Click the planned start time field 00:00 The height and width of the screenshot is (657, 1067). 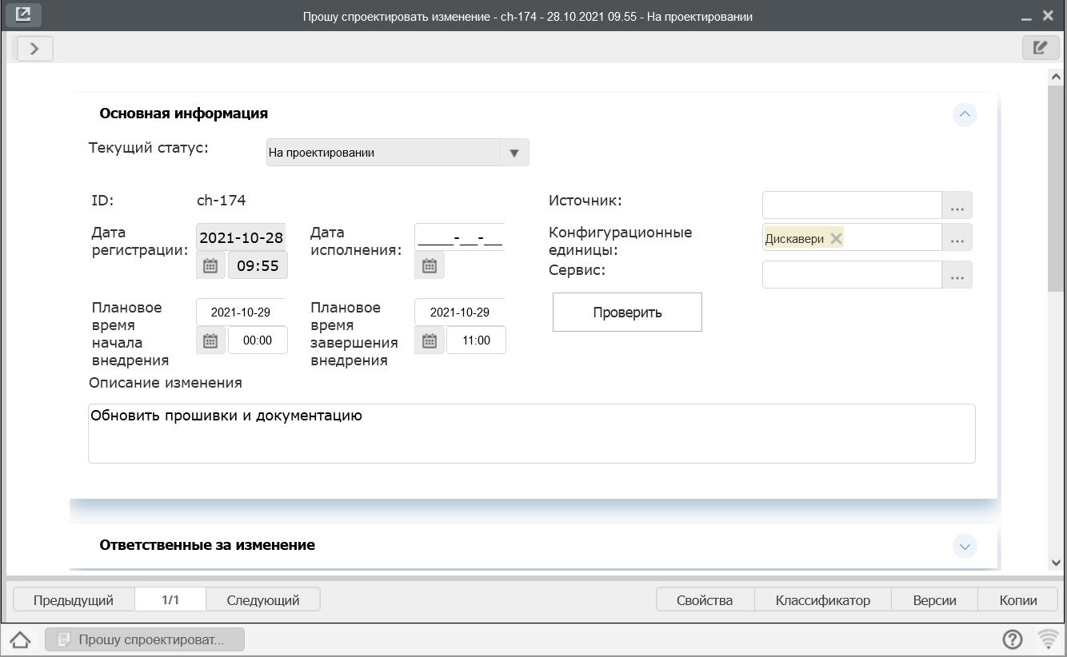[x=258, y=340]
